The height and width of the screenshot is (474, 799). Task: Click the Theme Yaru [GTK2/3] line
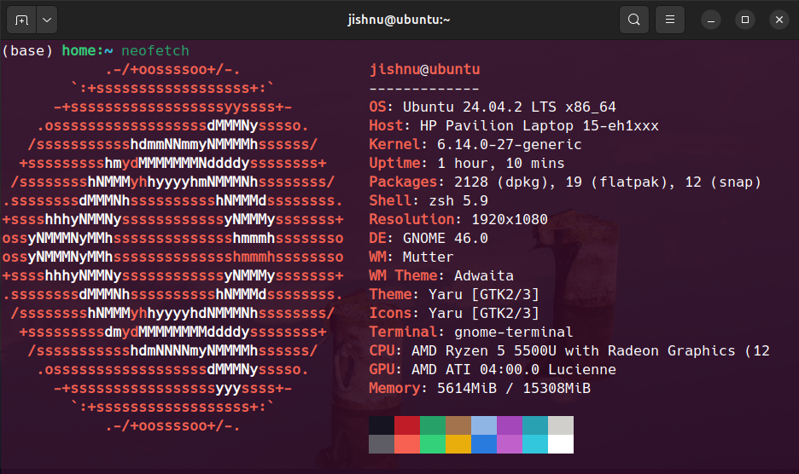click(454, 295)
